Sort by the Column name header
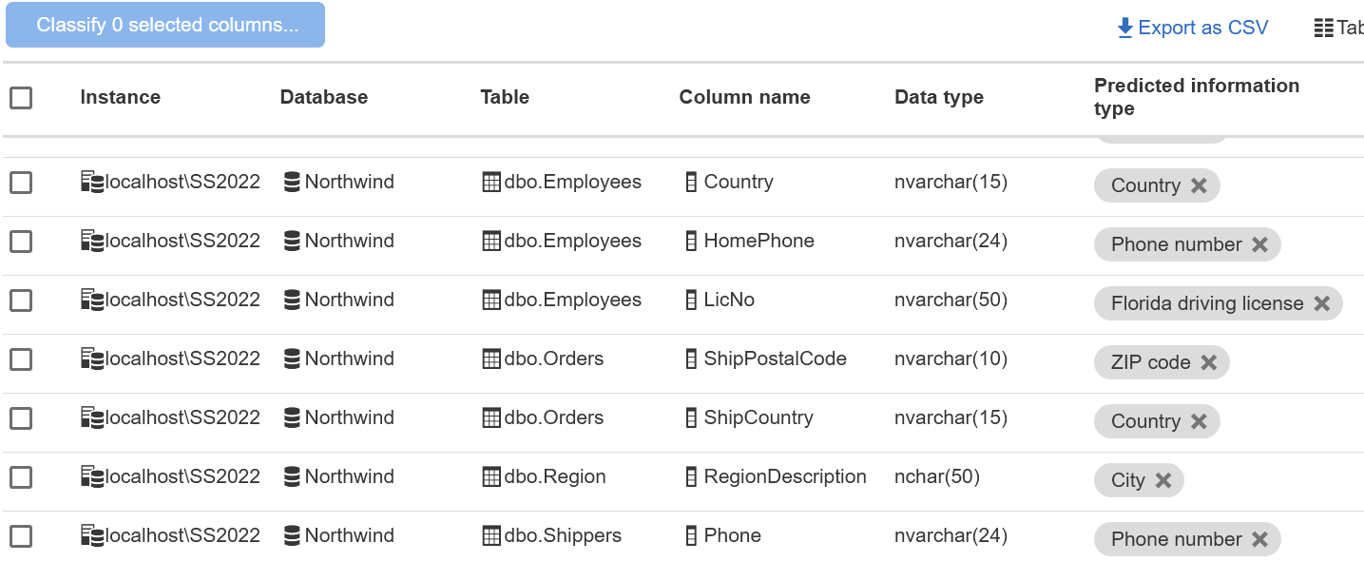 (x=744, y=97)
